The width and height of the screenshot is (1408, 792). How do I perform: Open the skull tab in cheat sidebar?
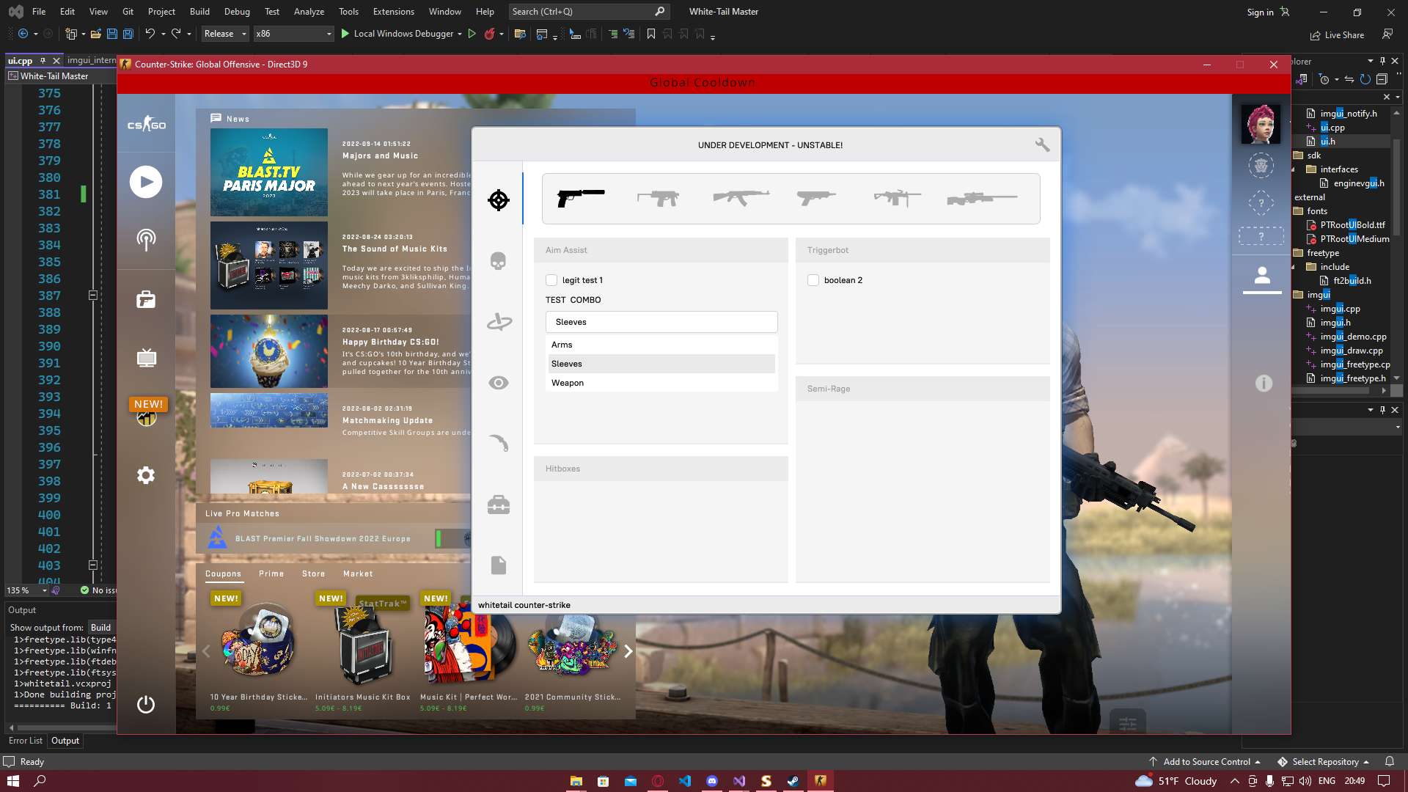point(498,261)
